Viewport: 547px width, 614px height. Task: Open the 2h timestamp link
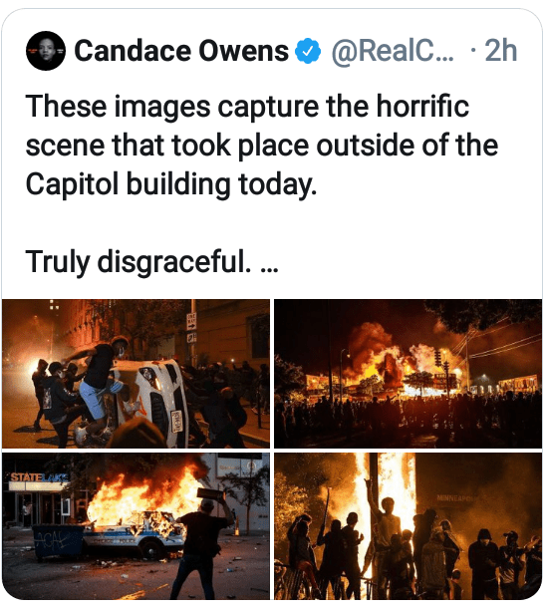[x=501, y=51]
